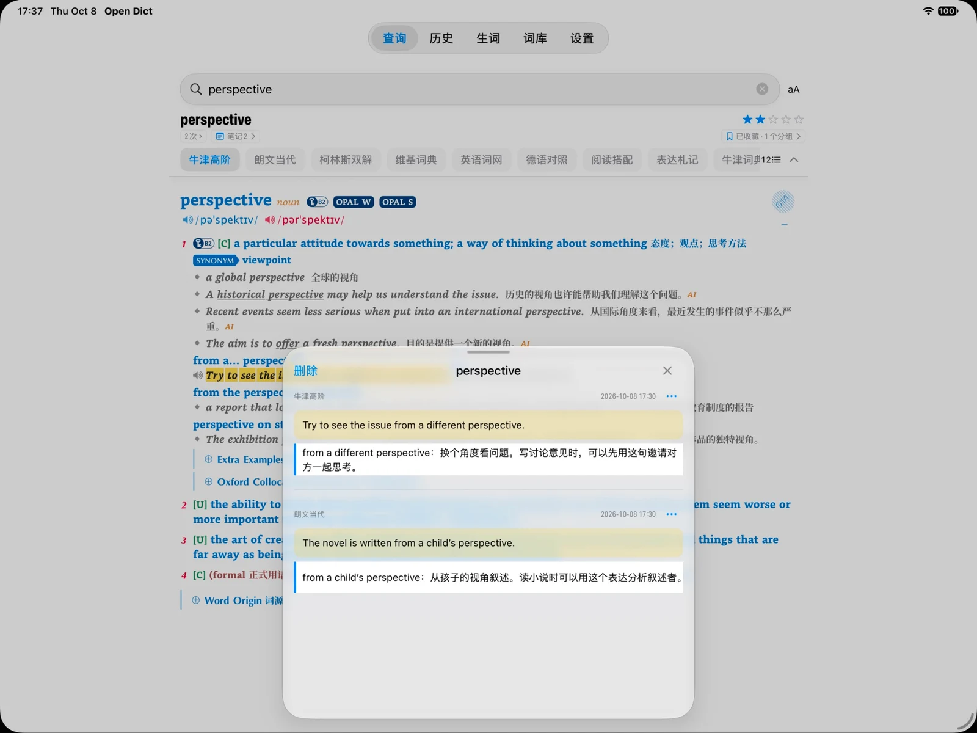Open the 已收藏 bookmark group
977x733 pixels.
pyautogui.click(x=763, y=136)
